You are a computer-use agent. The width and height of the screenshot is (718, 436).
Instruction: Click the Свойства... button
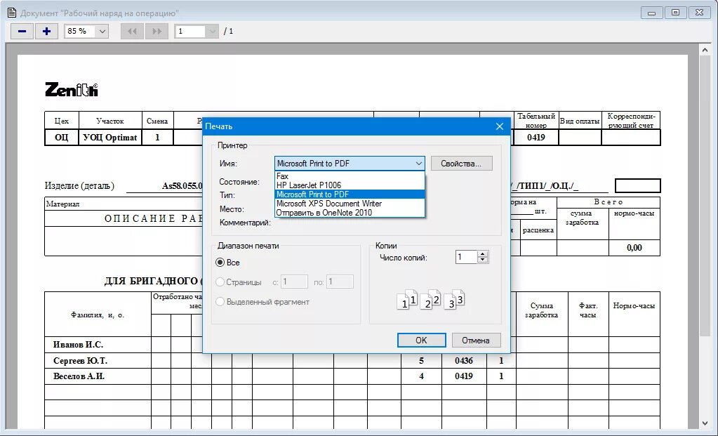coord(461,164)
